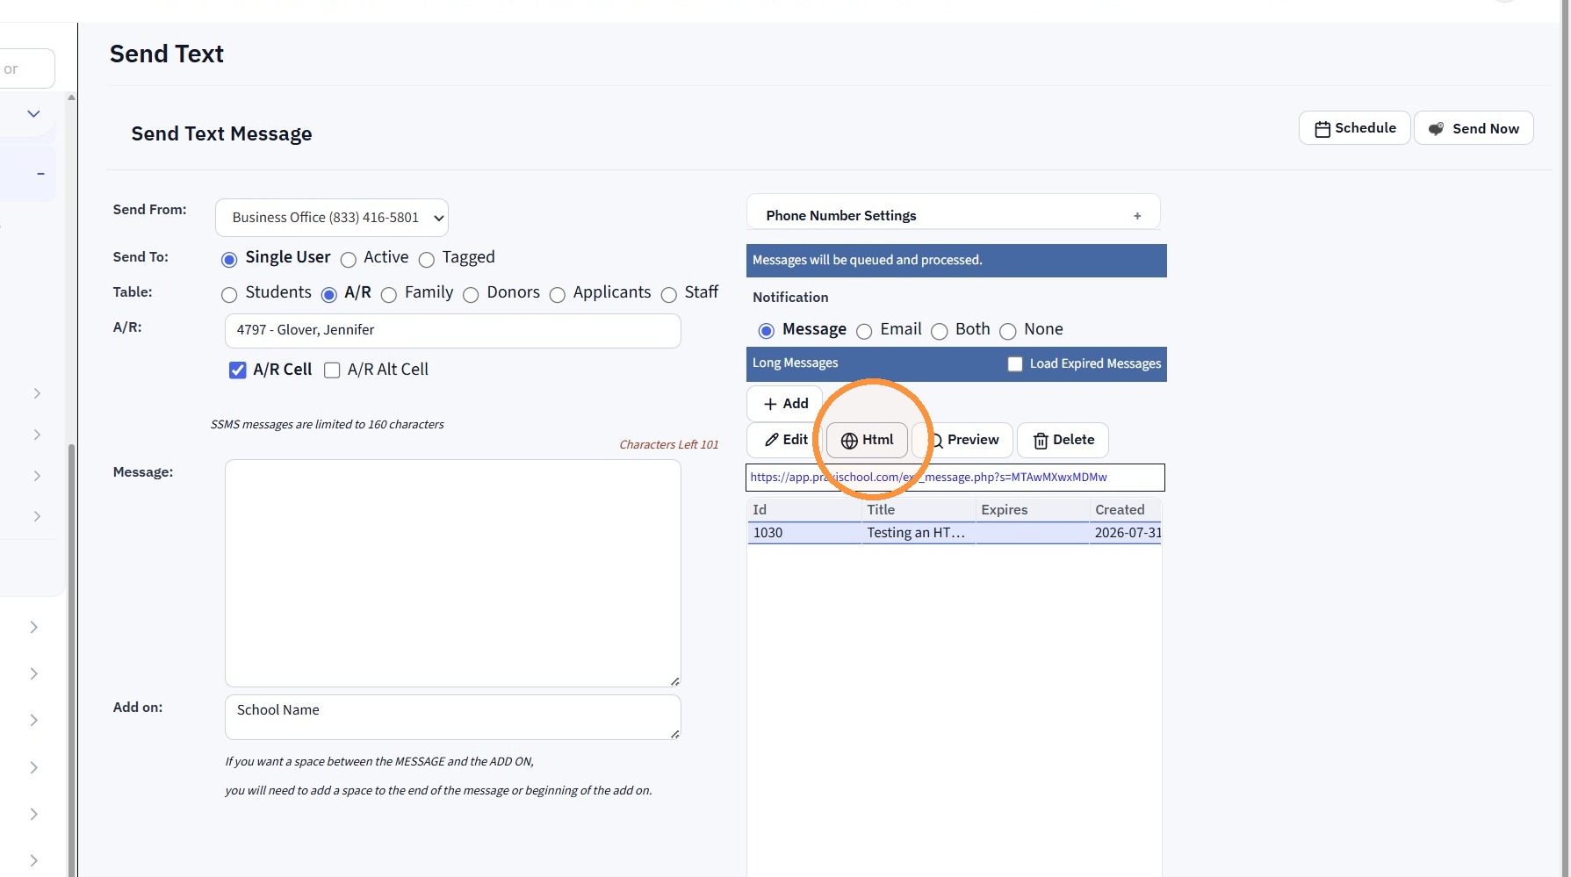This screenshot has height=877, width=1571.
Task: Select the Students table radio button
Action: coord(229,294)
